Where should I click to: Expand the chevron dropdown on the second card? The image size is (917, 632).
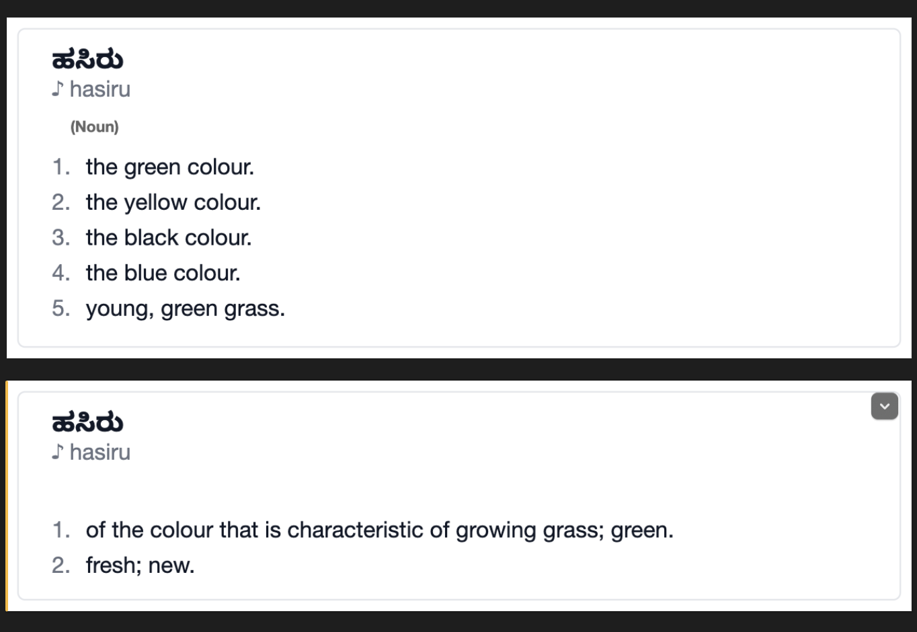click(884, 406)
